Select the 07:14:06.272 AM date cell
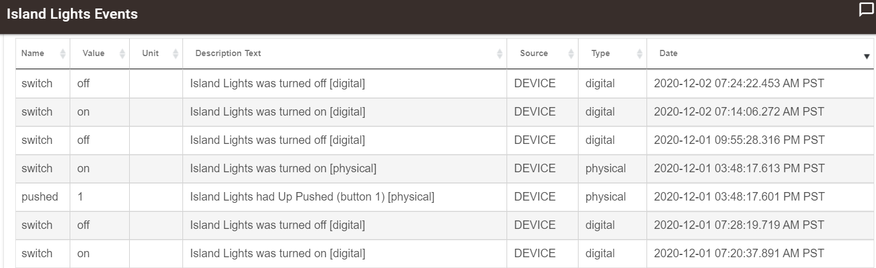The image size is (876, 268). tap(760, 112)
